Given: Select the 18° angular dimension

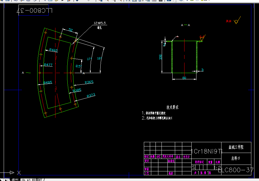Looking at the screenshot, I should pos(100,58).
